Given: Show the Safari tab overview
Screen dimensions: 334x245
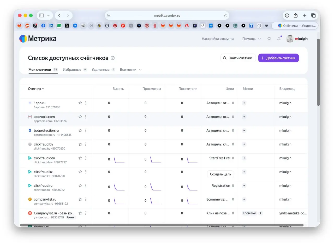Looking at the screenshot, I should [x=313, y=15].
